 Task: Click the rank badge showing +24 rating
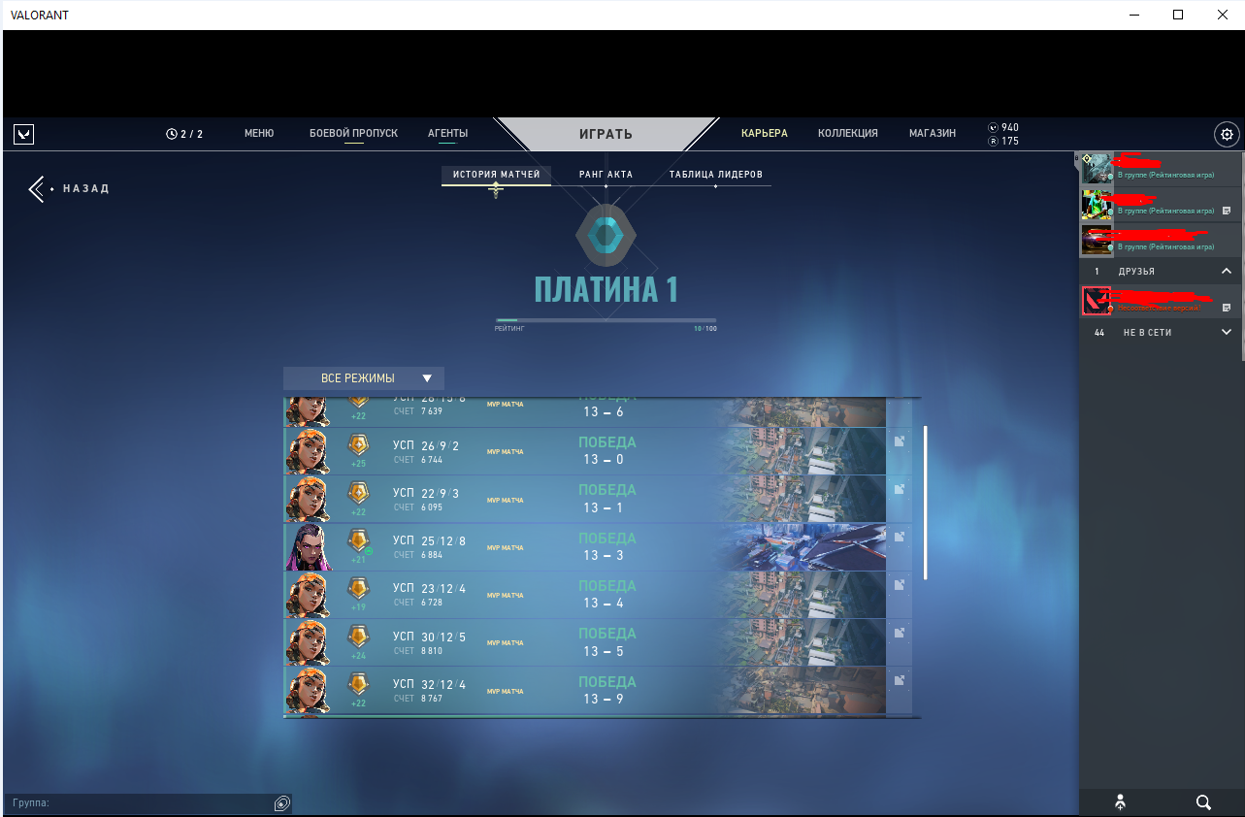point(359,636)
